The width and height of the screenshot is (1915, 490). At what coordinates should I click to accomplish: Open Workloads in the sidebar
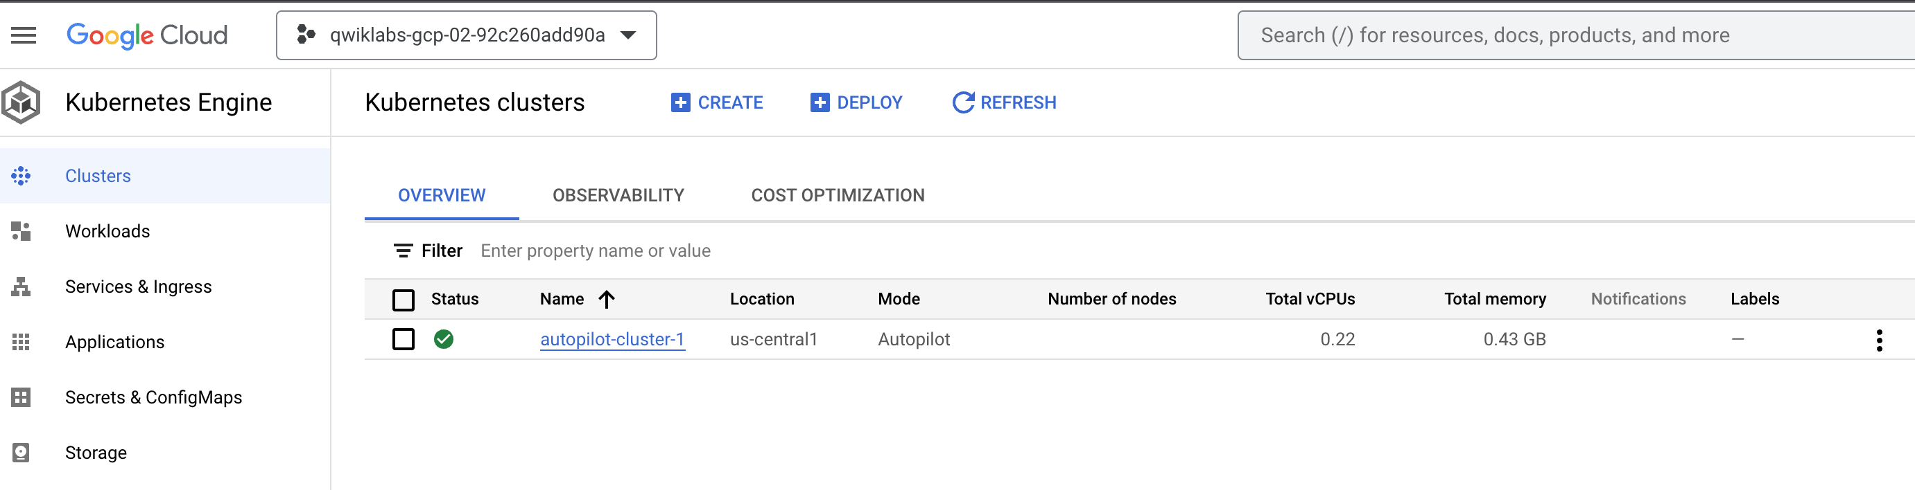tap(165, 231)
